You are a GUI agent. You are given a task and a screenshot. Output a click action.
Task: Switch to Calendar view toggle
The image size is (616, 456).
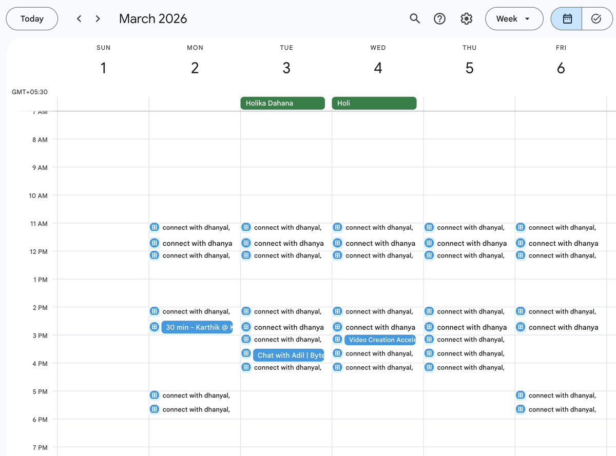tap(567, 18)
